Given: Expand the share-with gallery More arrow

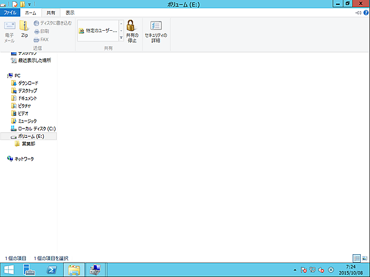Looking at the screenshot, I should pyautogui.click(x=121, y=38).
